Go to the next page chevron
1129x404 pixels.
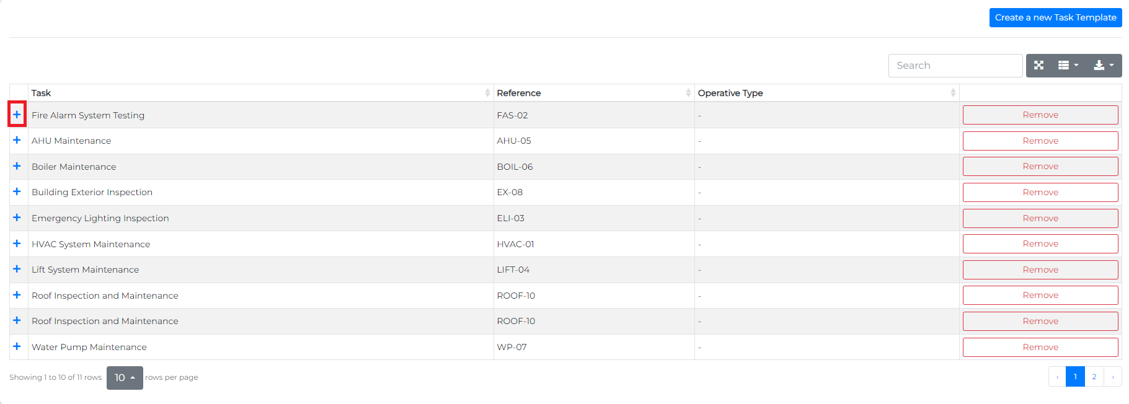pyautogui.click(x=1112, y=376)
